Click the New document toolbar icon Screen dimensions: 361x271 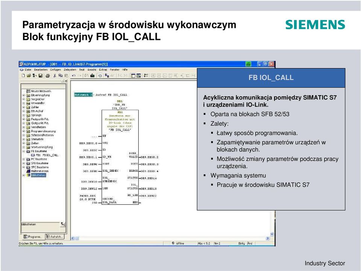point(23,75)
